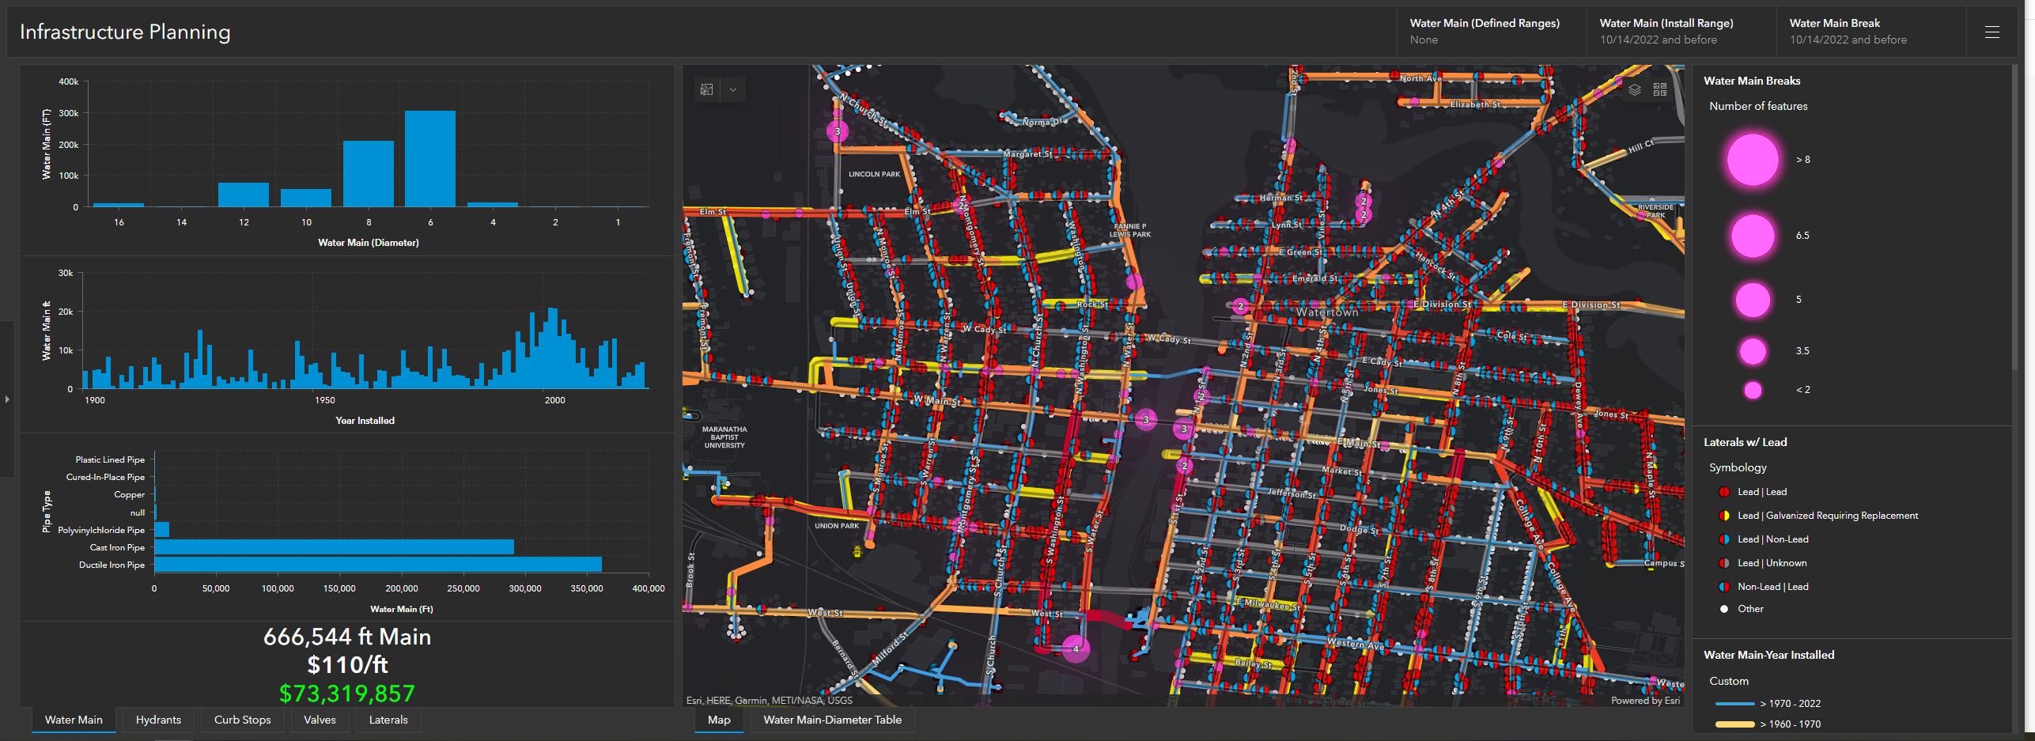Open the selection tool options chevron
Image resolution: width=2035 pixels, height=741 pixels.
(x=732, y=89)
